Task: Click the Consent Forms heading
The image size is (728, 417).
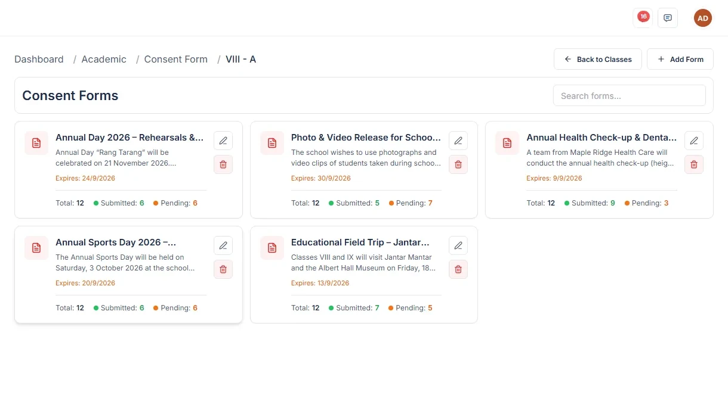Action: (70, 95)
